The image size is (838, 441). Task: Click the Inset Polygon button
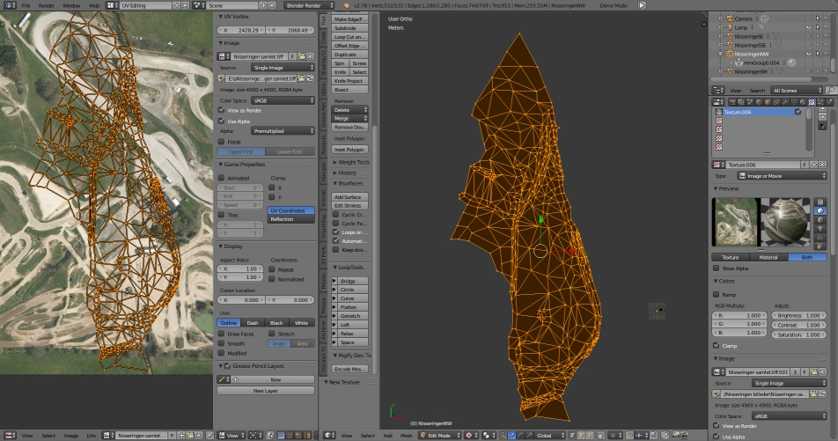click(x=350, y=149)
